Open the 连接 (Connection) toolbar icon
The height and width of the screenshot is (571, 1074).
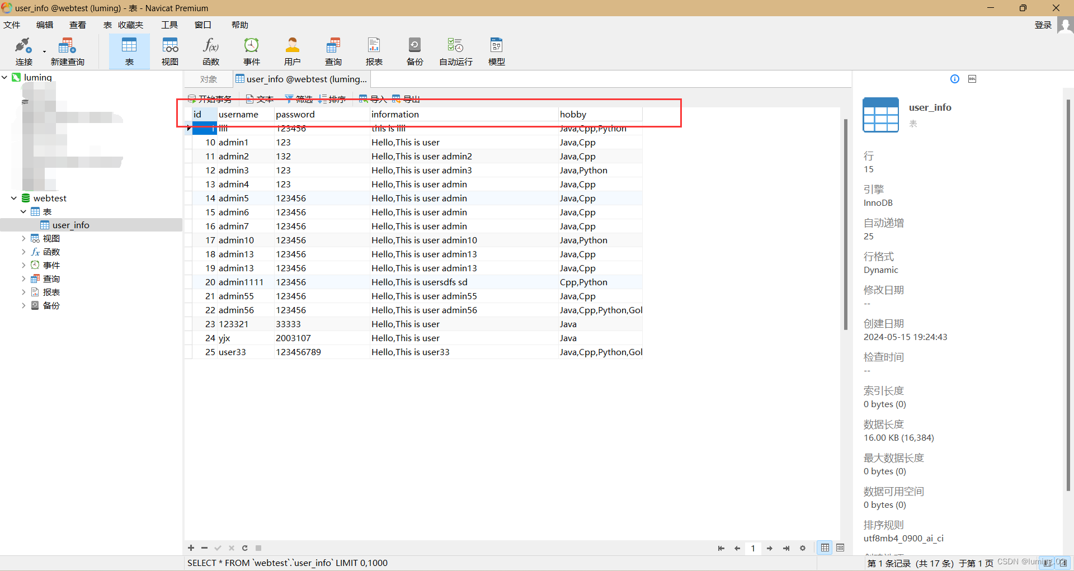click(x=24, y=52)
